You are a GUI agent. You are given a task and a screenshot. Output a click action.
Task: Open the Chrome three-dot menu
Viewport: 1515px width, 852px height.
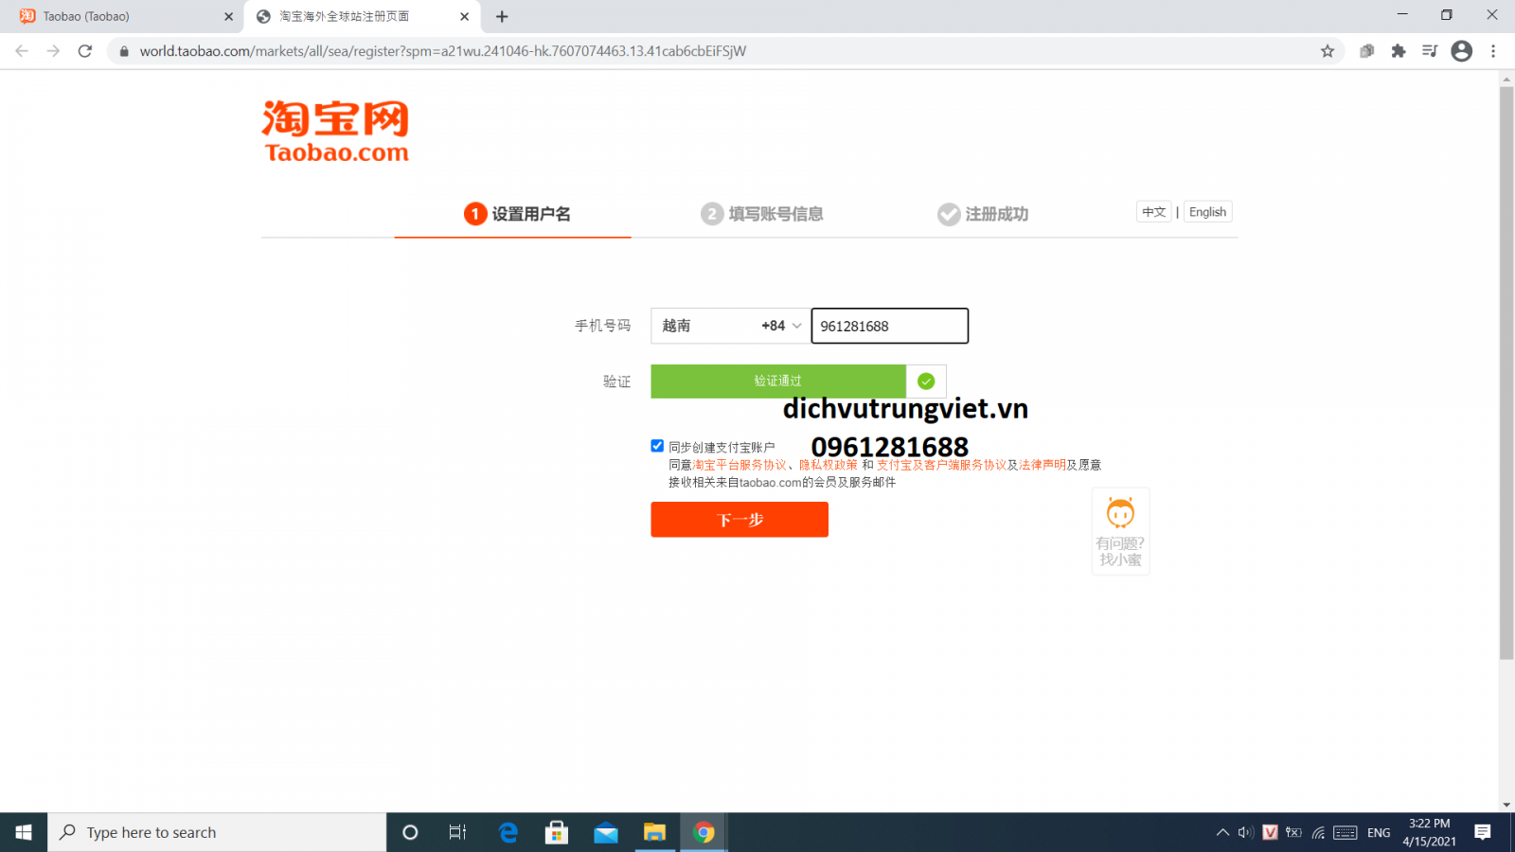(x=1493, y=51)
